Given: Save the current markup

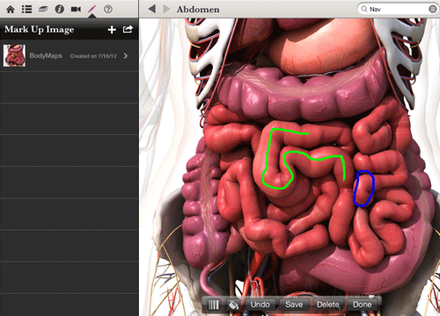Looking at the screenshot, I should (x=294, y=305).
